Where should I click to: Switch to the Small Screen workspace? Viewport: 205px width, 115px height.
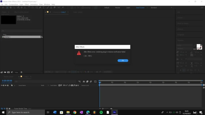click(x=140, y=8)
